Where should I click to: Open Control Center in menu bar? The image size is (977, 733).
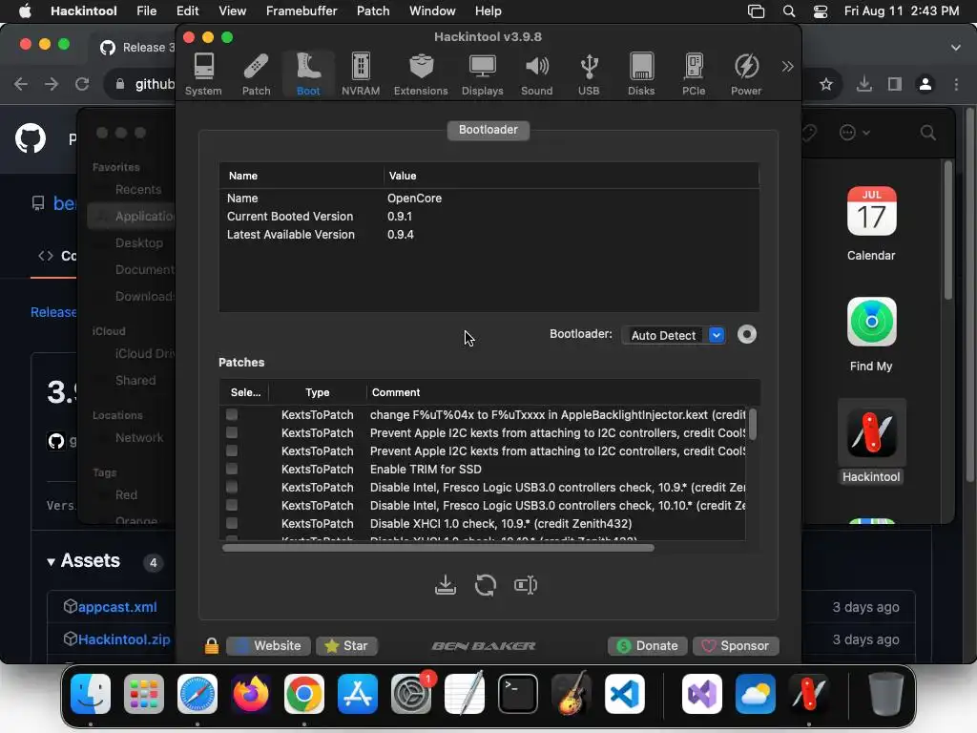click(x=821, y=11)
